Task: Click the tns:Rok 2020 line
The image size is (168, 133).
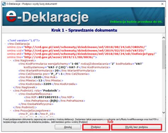Action: (38, 77)
